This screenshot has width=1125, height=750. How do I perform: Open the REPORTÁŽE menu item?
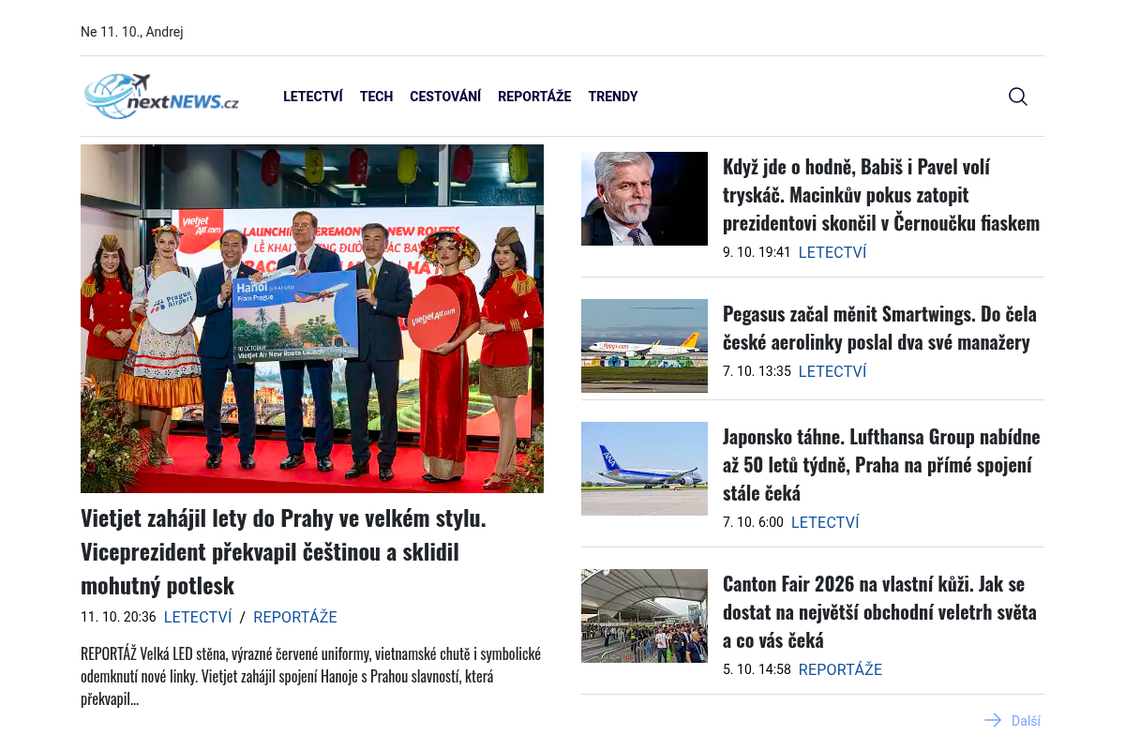click(x=534, y=97)
